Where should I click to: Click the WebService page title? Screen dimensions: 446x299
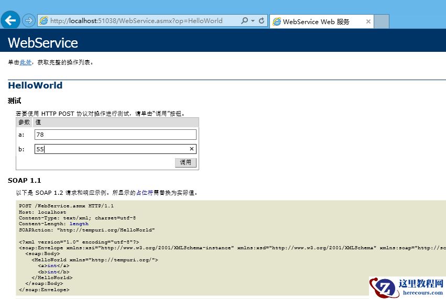coord(43,42)
